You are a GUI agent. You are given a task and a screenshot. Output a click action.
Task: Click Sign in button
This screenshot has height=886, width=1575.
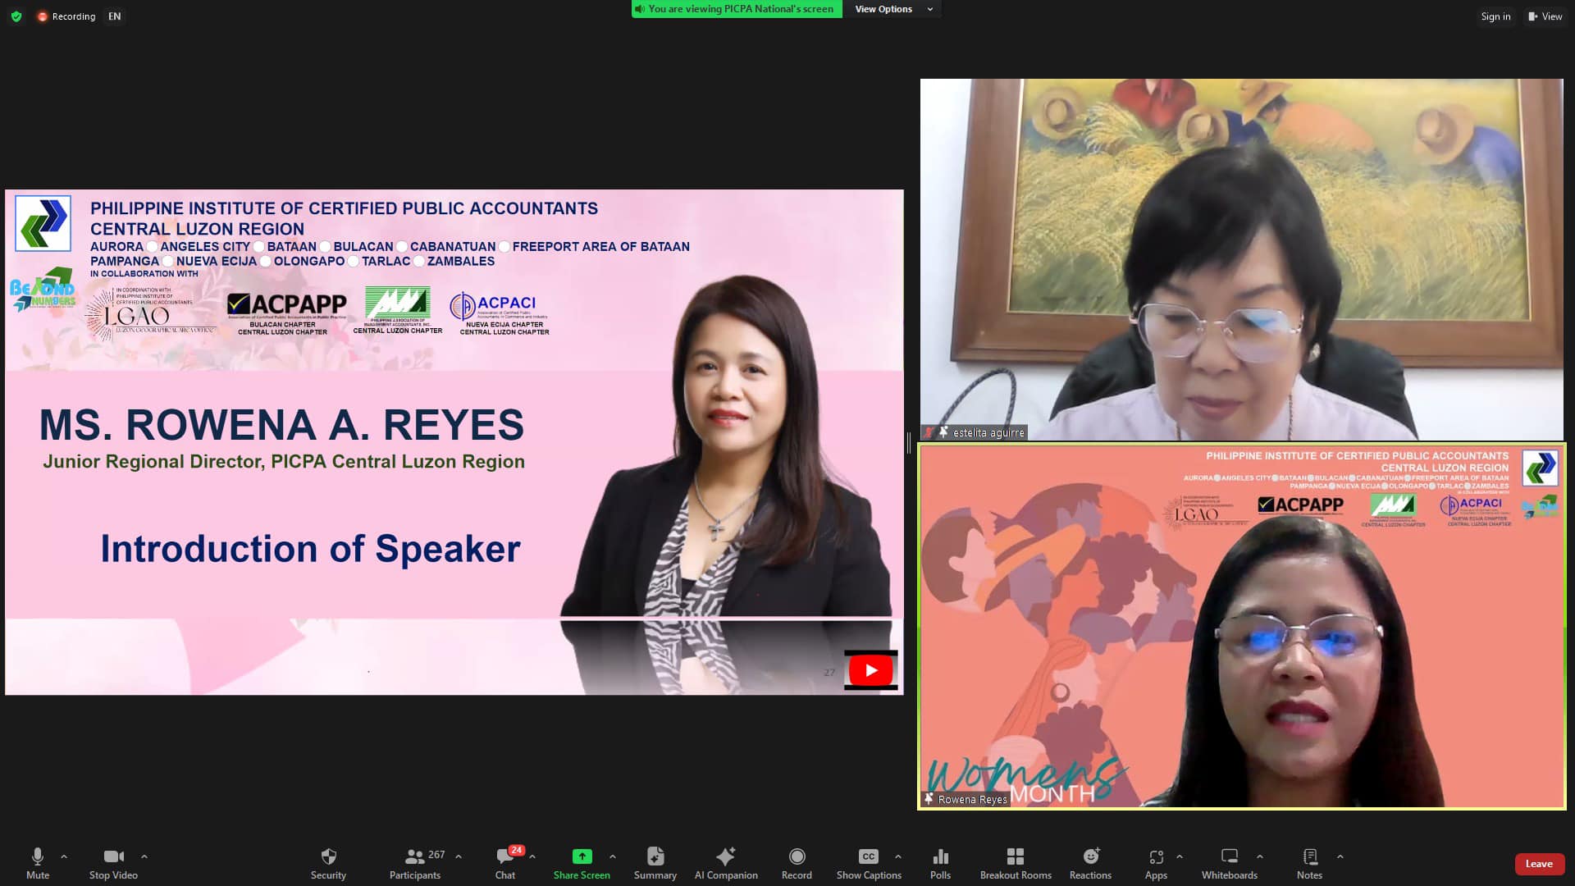(x=1495, y=16)
